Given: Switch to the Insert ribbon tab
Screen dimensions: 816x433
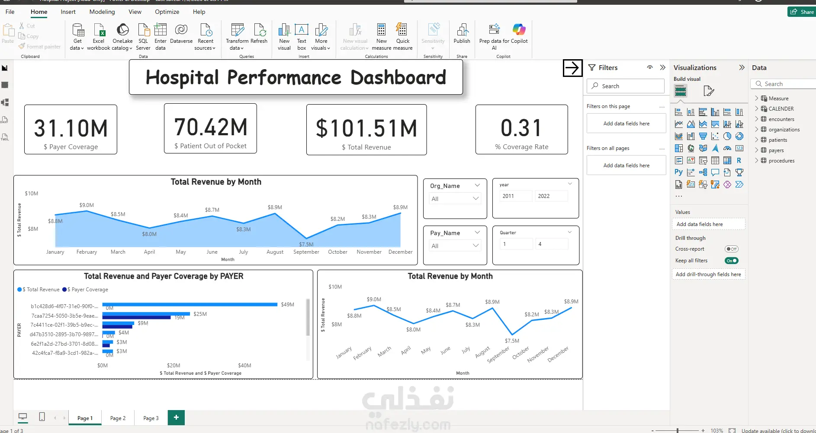Looking at the screenshot, I should click(x=68, y=12).
